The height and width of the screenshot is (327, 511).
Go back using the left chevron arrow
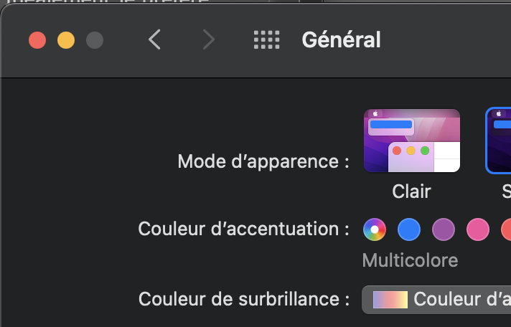click(x=154, y=39)
